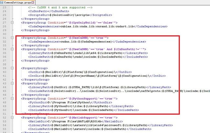Collapse the UseCuDNN PropertyGroup fold at line 31
This screenshot has width=210, height=133.
[x=12, y=38]
